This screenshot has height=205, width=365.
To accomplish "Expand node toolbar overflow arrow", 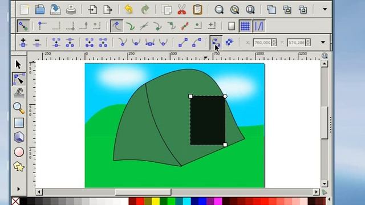I will click(323, 42).
